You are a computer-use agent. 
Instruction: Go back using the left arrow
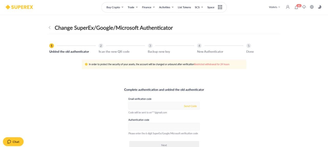click(49, 28)
